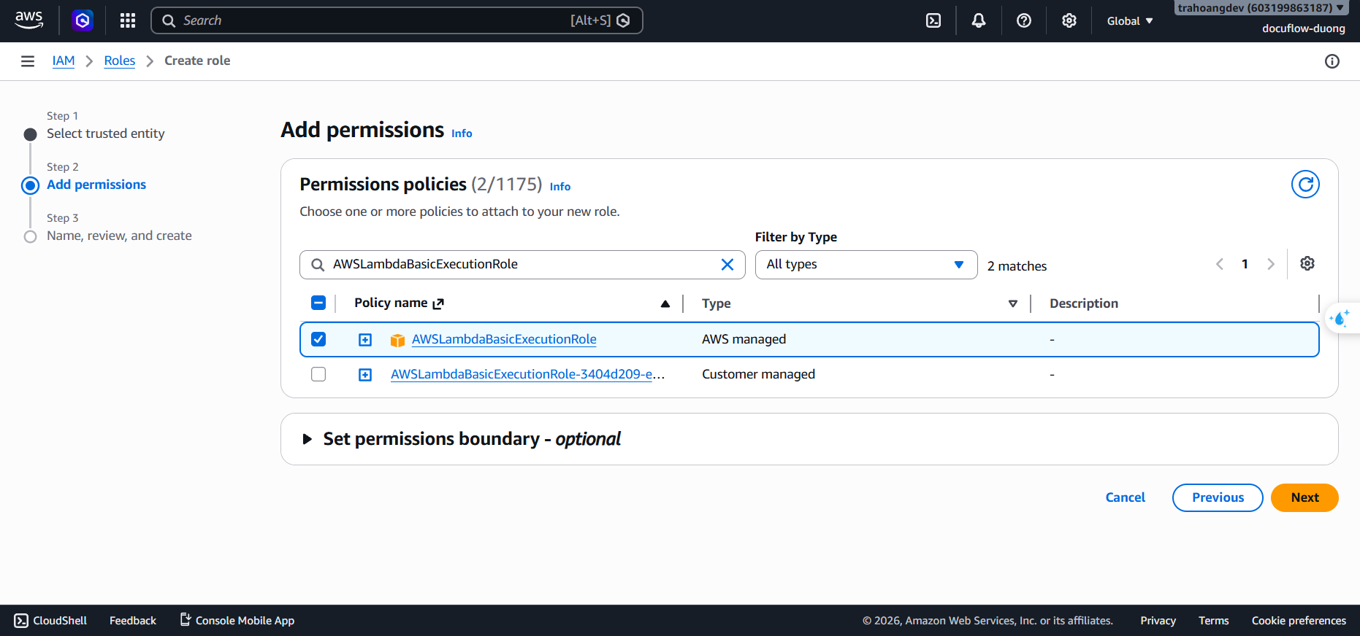Sort by Policy name ascending arrow
The width and height of the screenshot is (1360, 636).
coord(665,303)
